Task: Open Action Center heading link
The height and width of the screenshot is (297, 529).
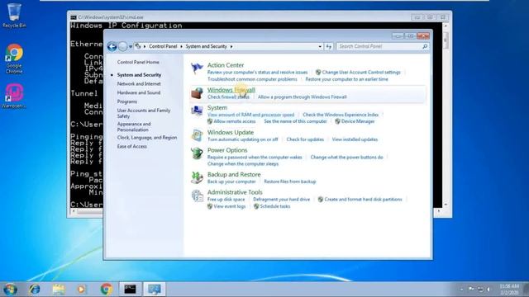Action: tap(226, 65)
